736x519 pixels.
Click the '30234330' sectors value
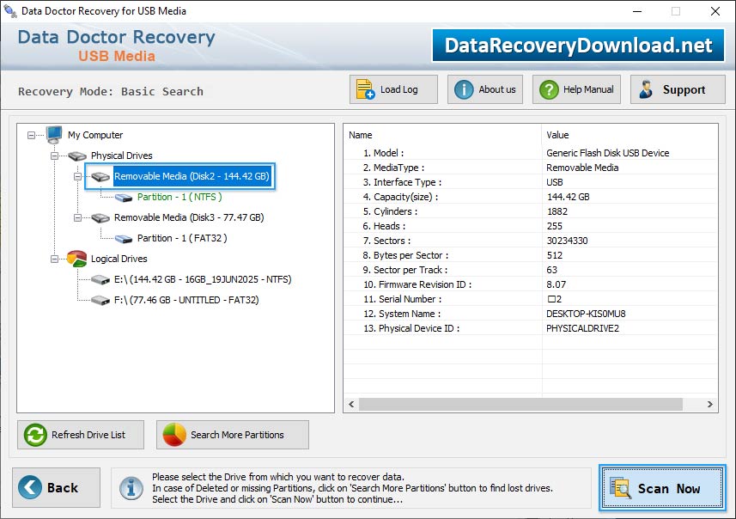tap(567, 241)
